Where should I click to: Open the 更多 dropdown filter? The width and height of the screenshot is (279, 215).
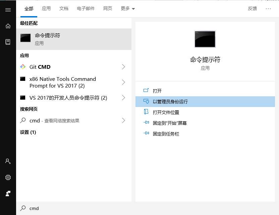pyautogui.click(x=128, y=8)
